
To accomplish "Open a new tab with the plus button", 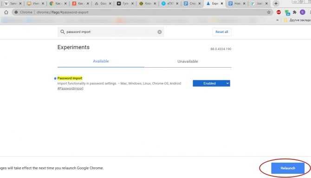I will 276,3.
